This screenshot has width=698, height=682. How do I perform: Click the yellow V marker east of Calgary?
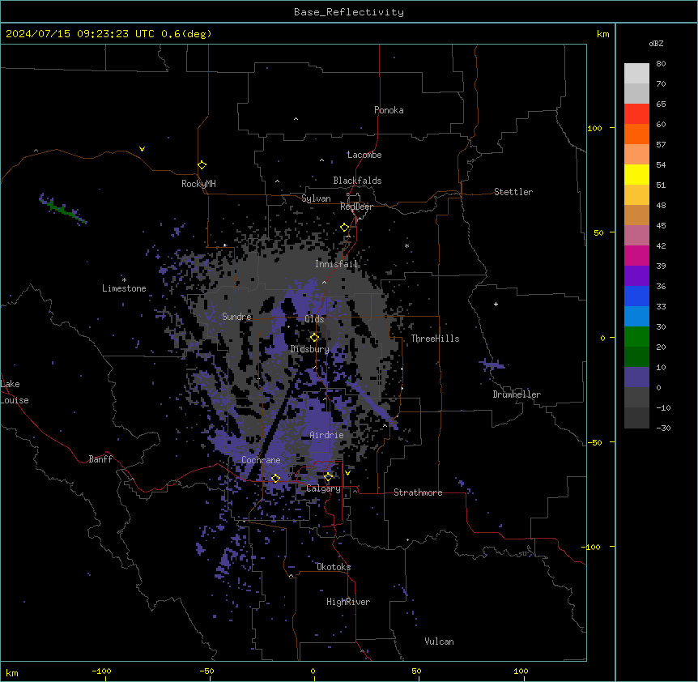click(x=347, y=473)
